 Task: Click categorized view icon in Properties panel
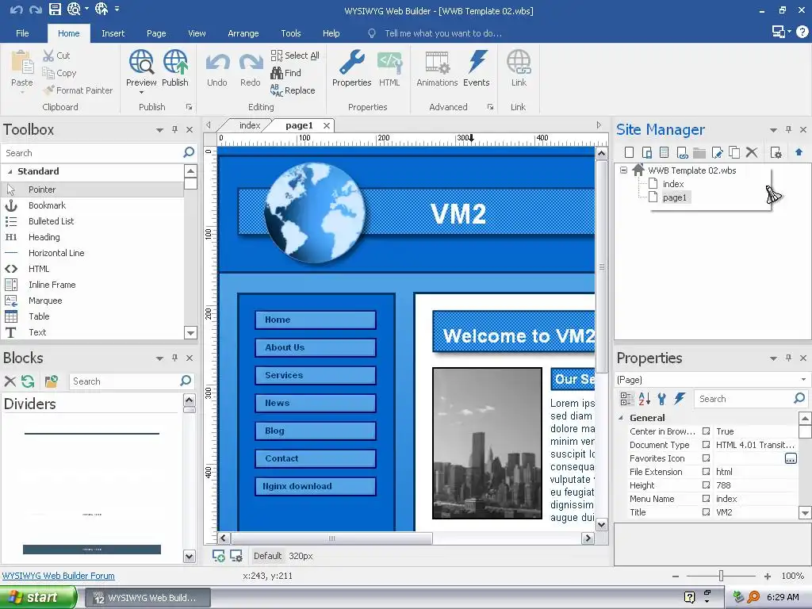pyautogui.click(x=626, y=399)
